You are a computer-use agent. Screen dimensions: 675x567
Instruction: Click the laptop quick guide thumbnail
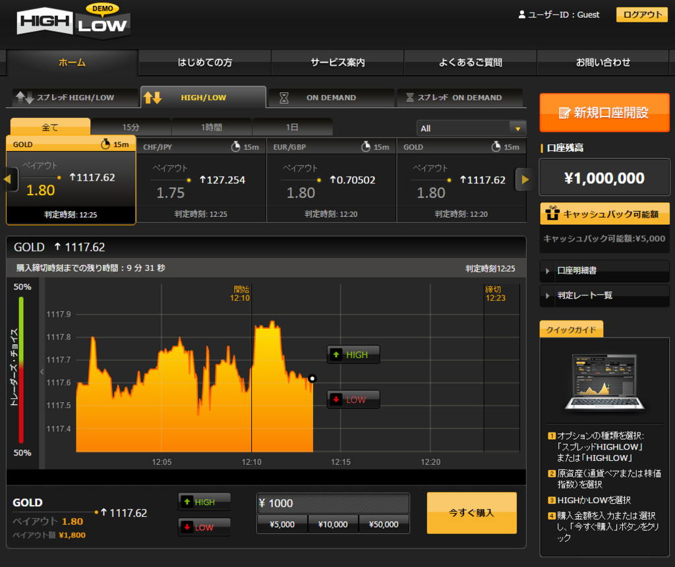(604, 382)
